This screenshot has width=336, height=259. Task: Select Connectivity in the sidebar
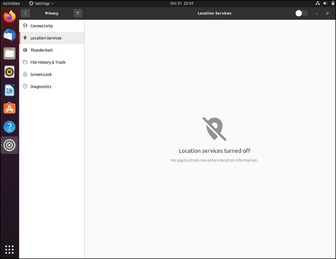pyautogui.click(x=52, y=26)
